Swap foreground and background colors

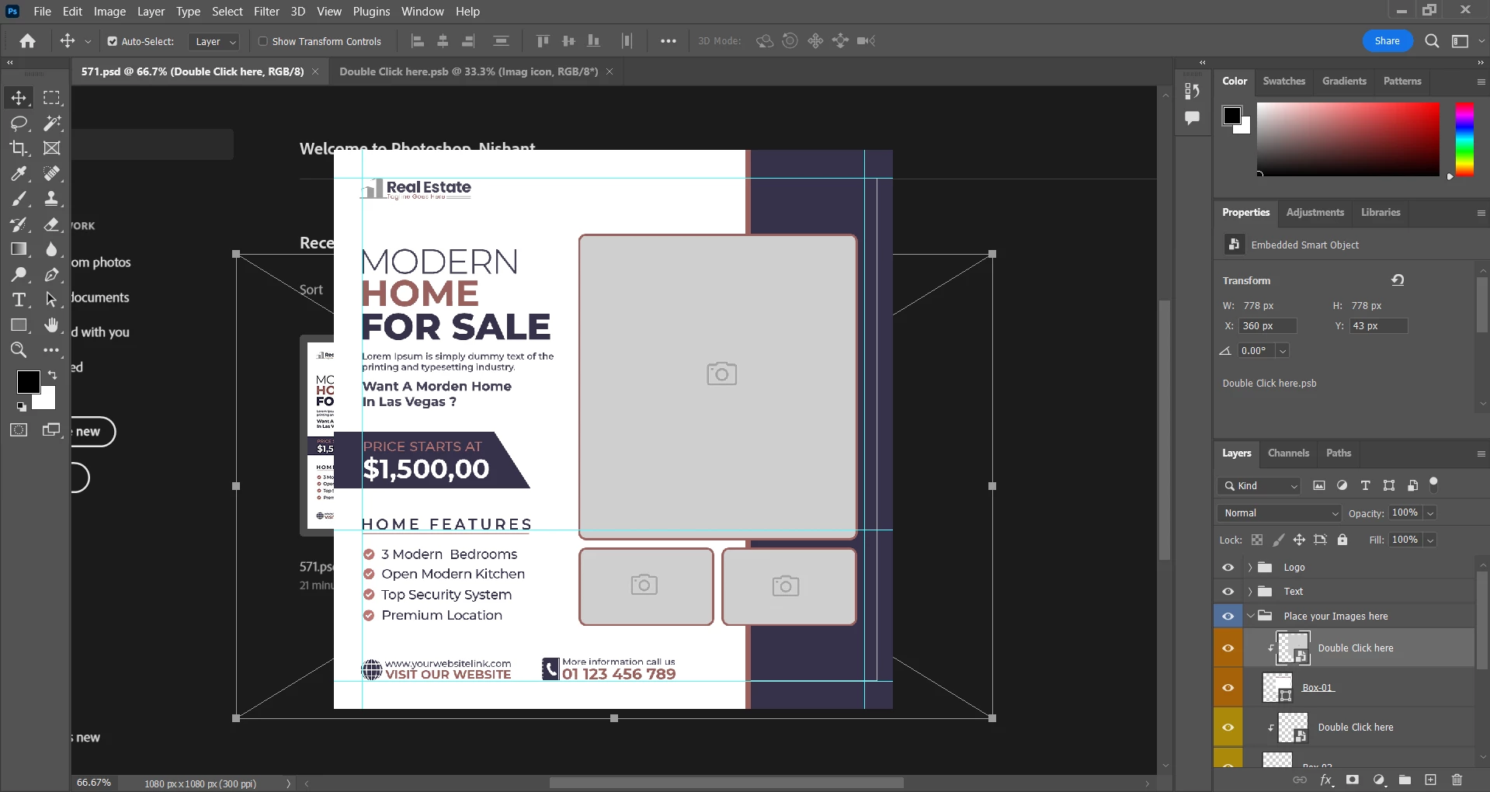point(52,374)
